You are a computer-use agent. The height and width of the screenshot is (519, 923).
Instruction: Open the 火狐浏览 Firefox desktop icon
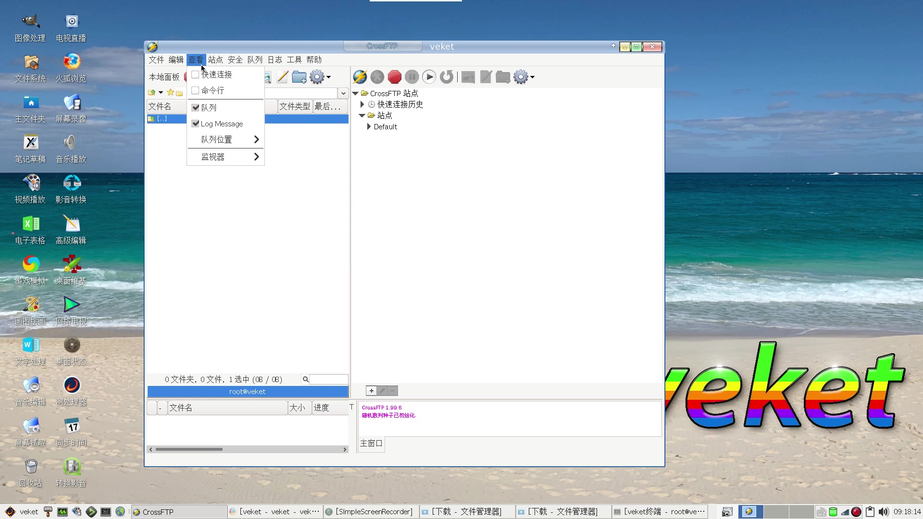click(71, 68)
